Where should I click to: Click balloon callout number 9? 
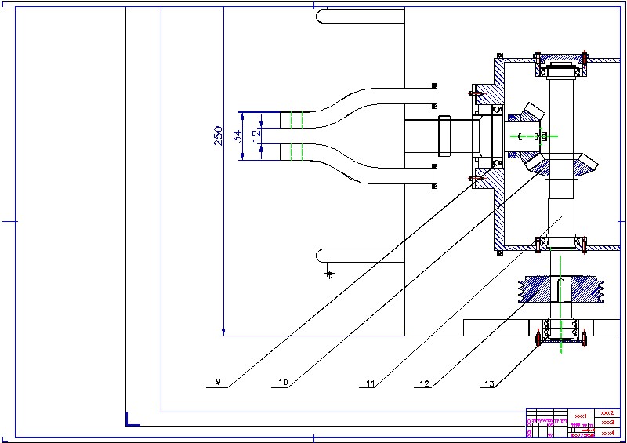coord(218,382)
